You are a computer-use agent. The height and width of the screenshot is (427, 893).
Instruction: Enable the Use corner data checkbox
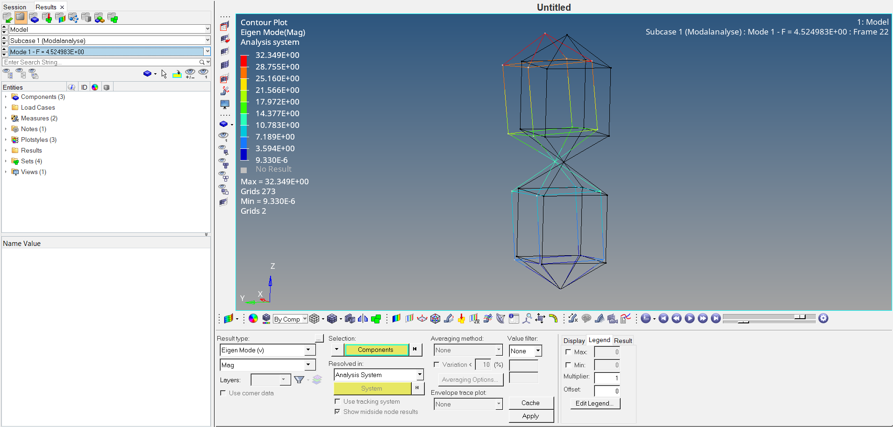pyautogui.click(x=223, y=393)
